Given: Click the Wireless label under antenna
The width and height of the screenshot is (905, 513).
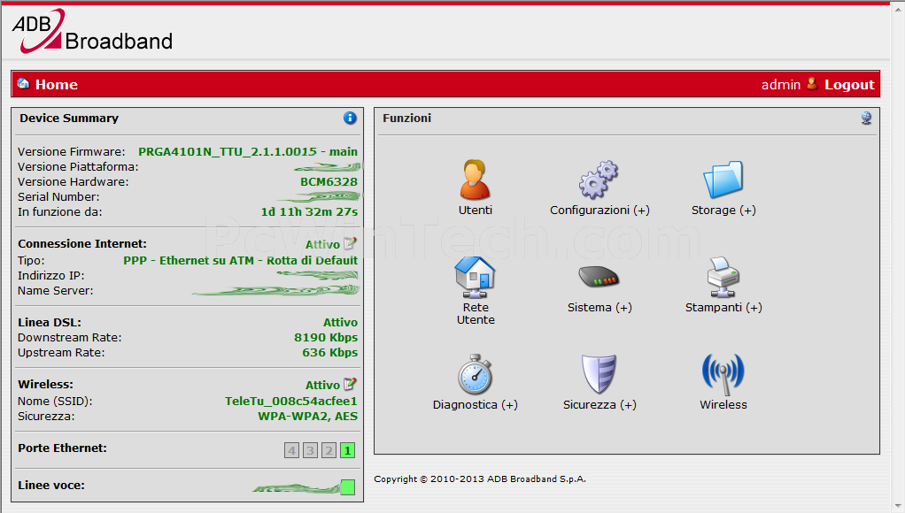Looking at the screenshot, I should [723, 404].
